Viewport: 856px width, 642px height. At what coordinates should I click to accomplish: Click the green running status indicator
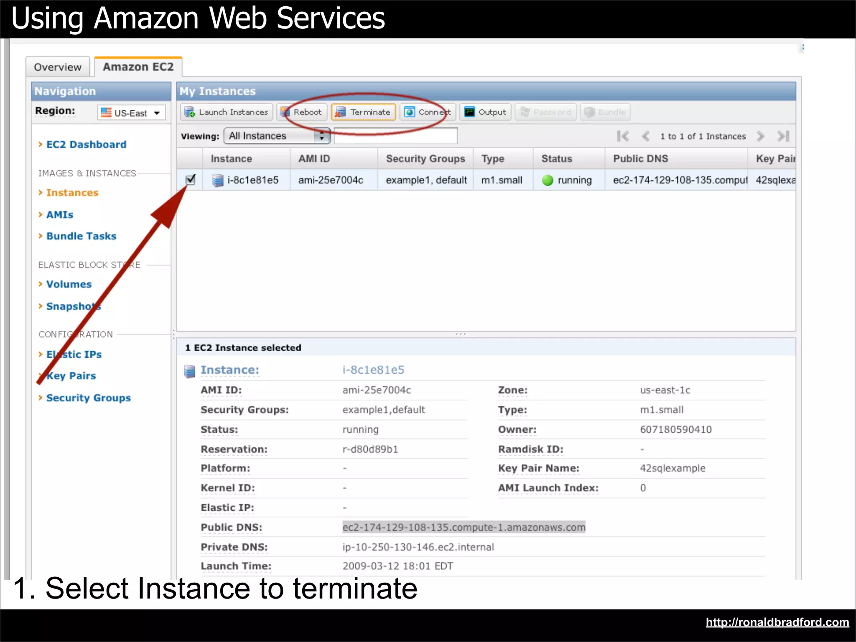[548, 180]
